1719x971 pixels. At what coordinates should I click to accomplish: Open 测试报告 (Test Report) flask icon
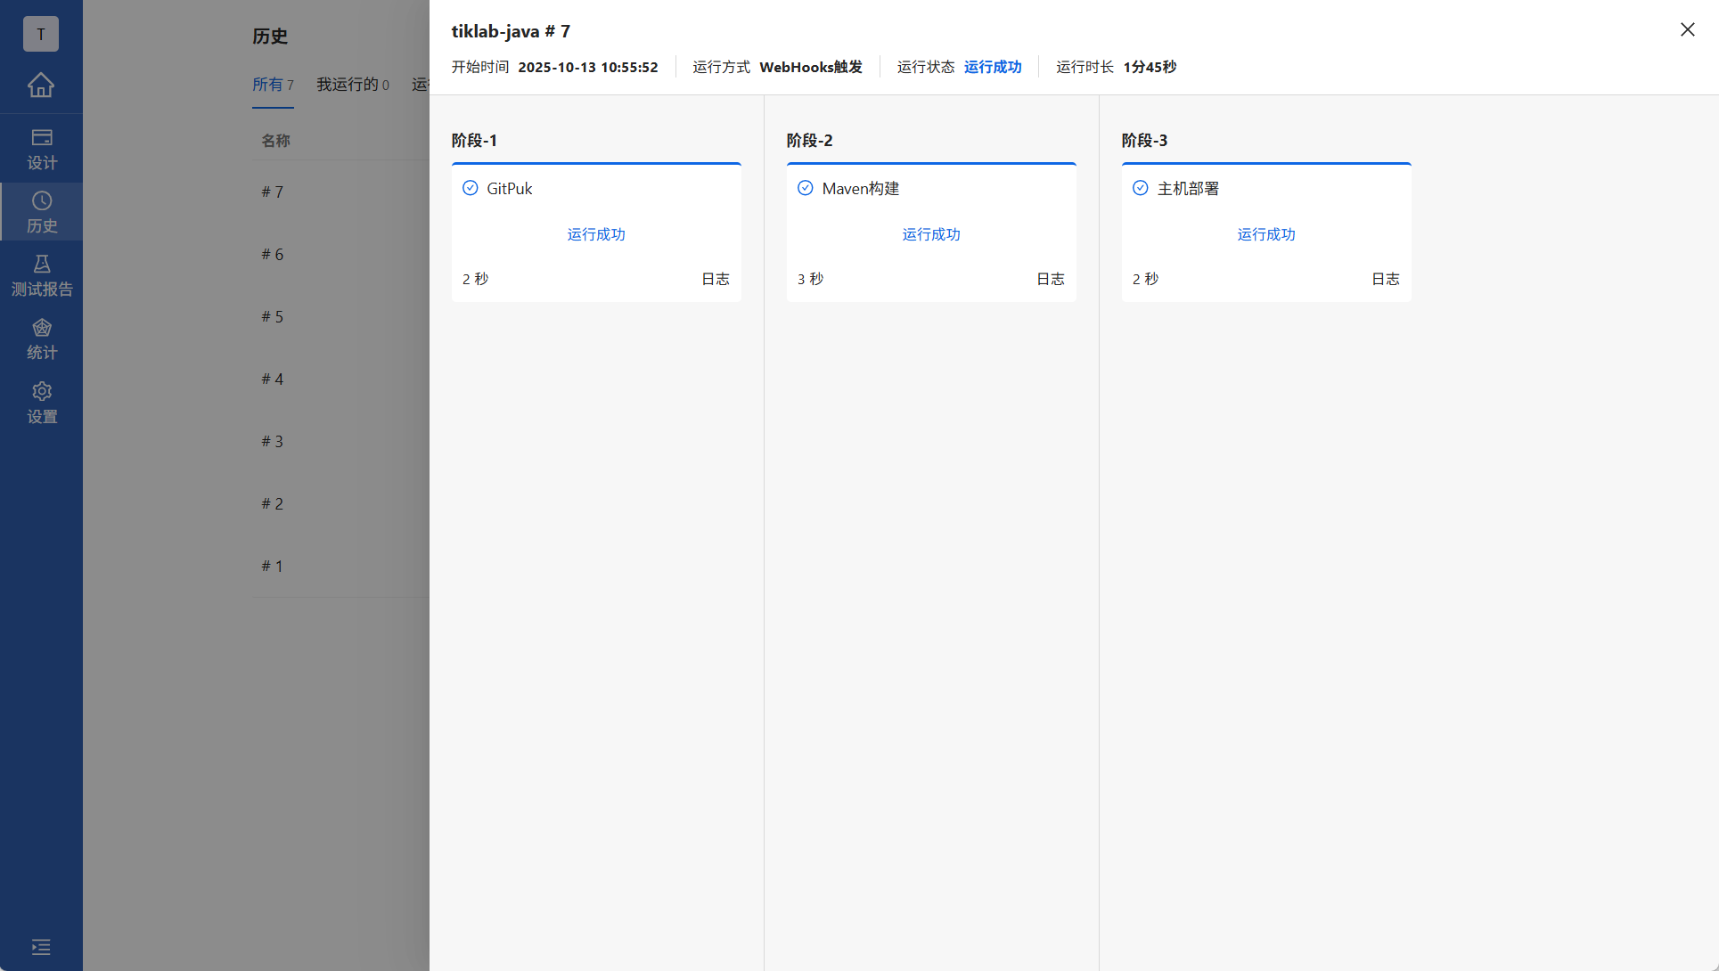click(x=41, y=275)
